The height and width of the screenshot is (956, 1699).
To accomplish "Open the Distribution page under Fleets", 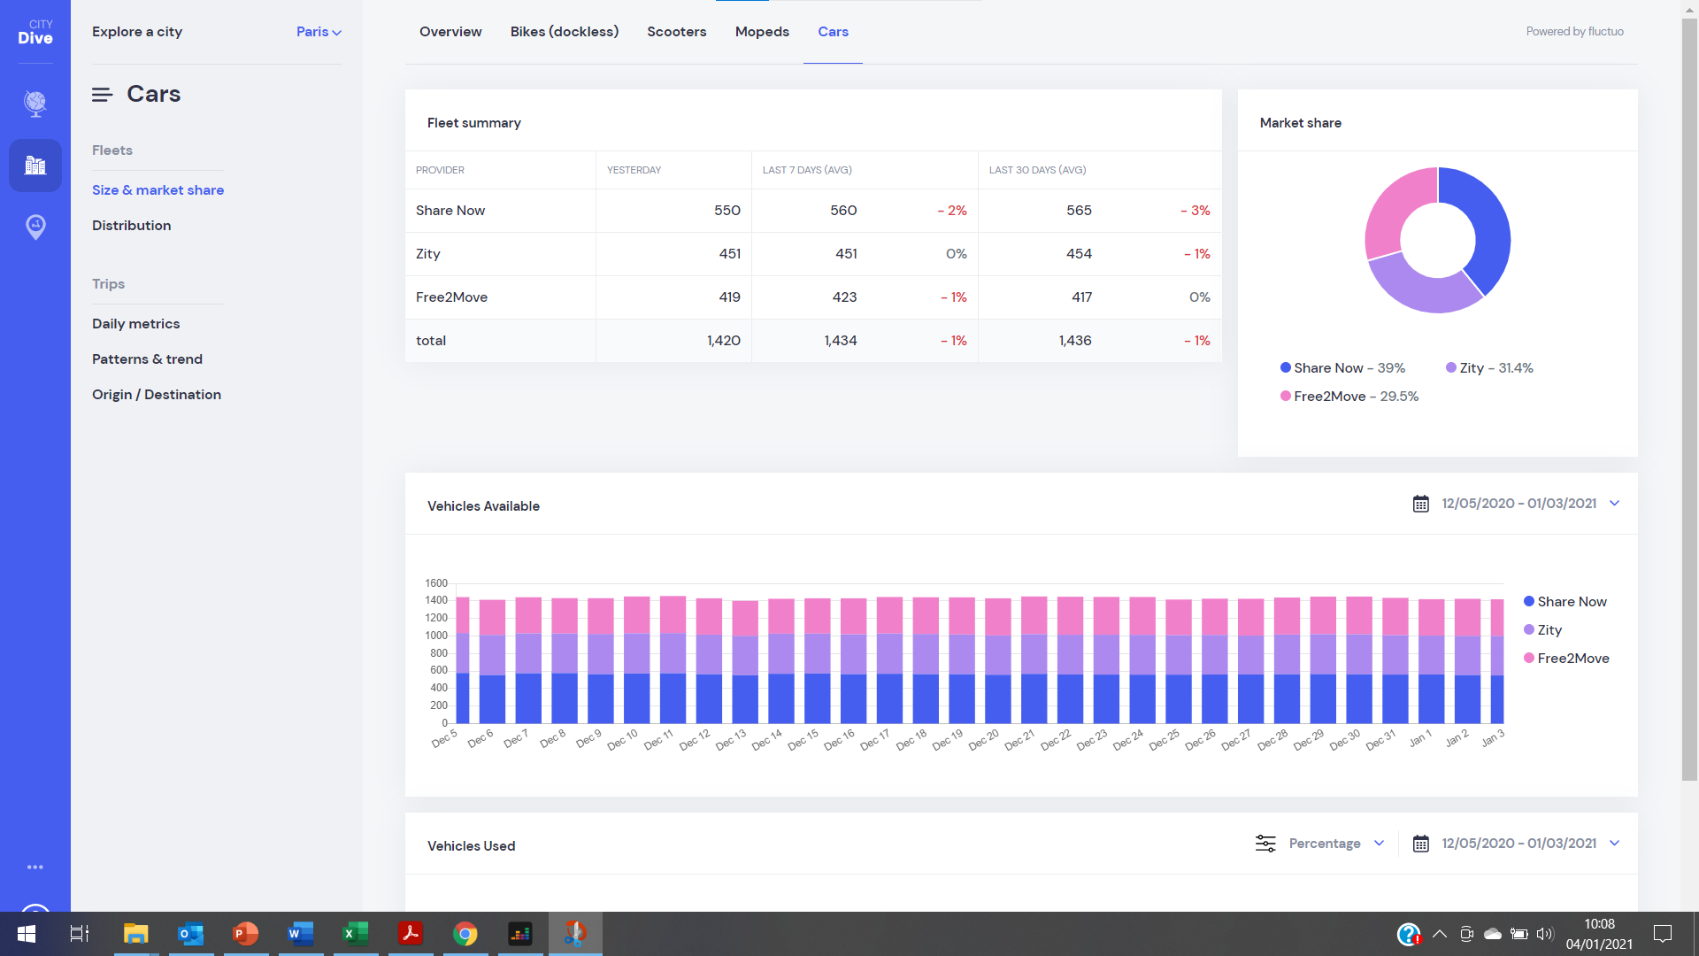I will click(131, 226).
